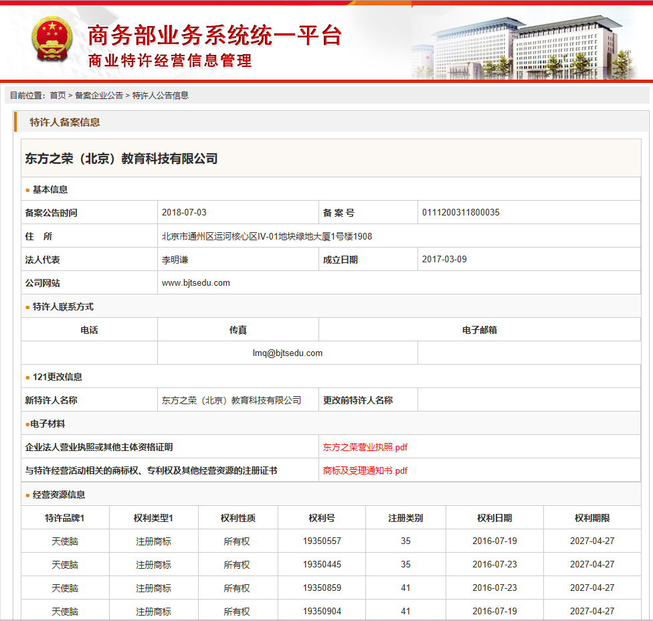The height and width of the screenshot is (621, 653).
Task: Click the 权利类型1 column header
Action: point(153,518)
